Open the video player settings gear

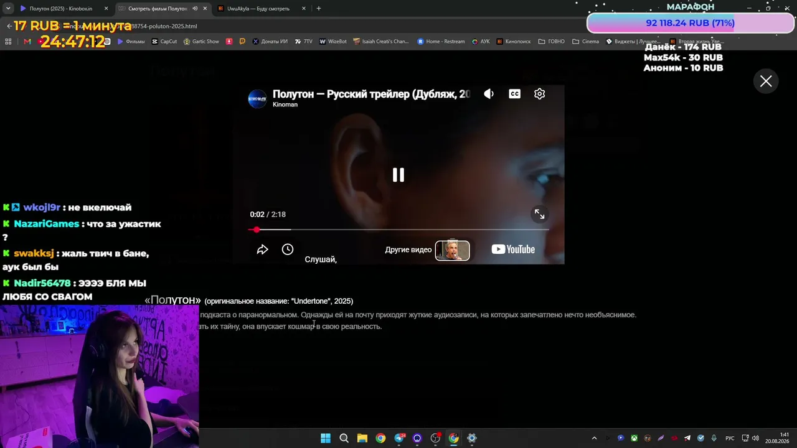(540, 94)
